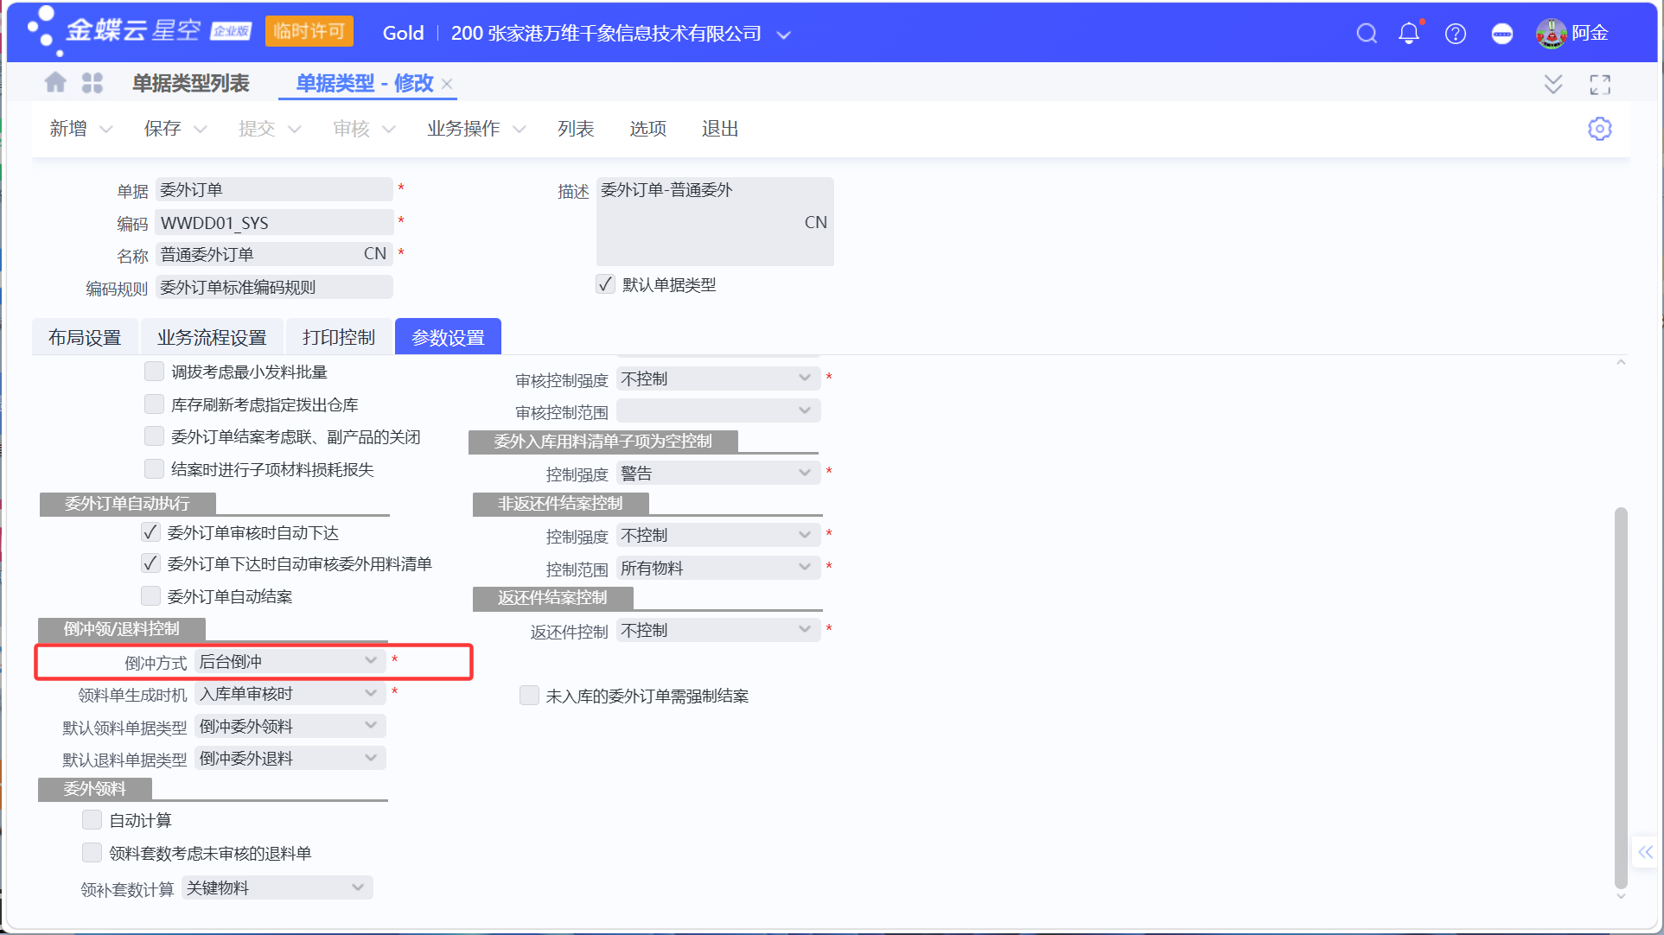The height and width of the screenshot is (935, 1664).
Task: Open user avatar 阿金
Action: (1552, 34)
